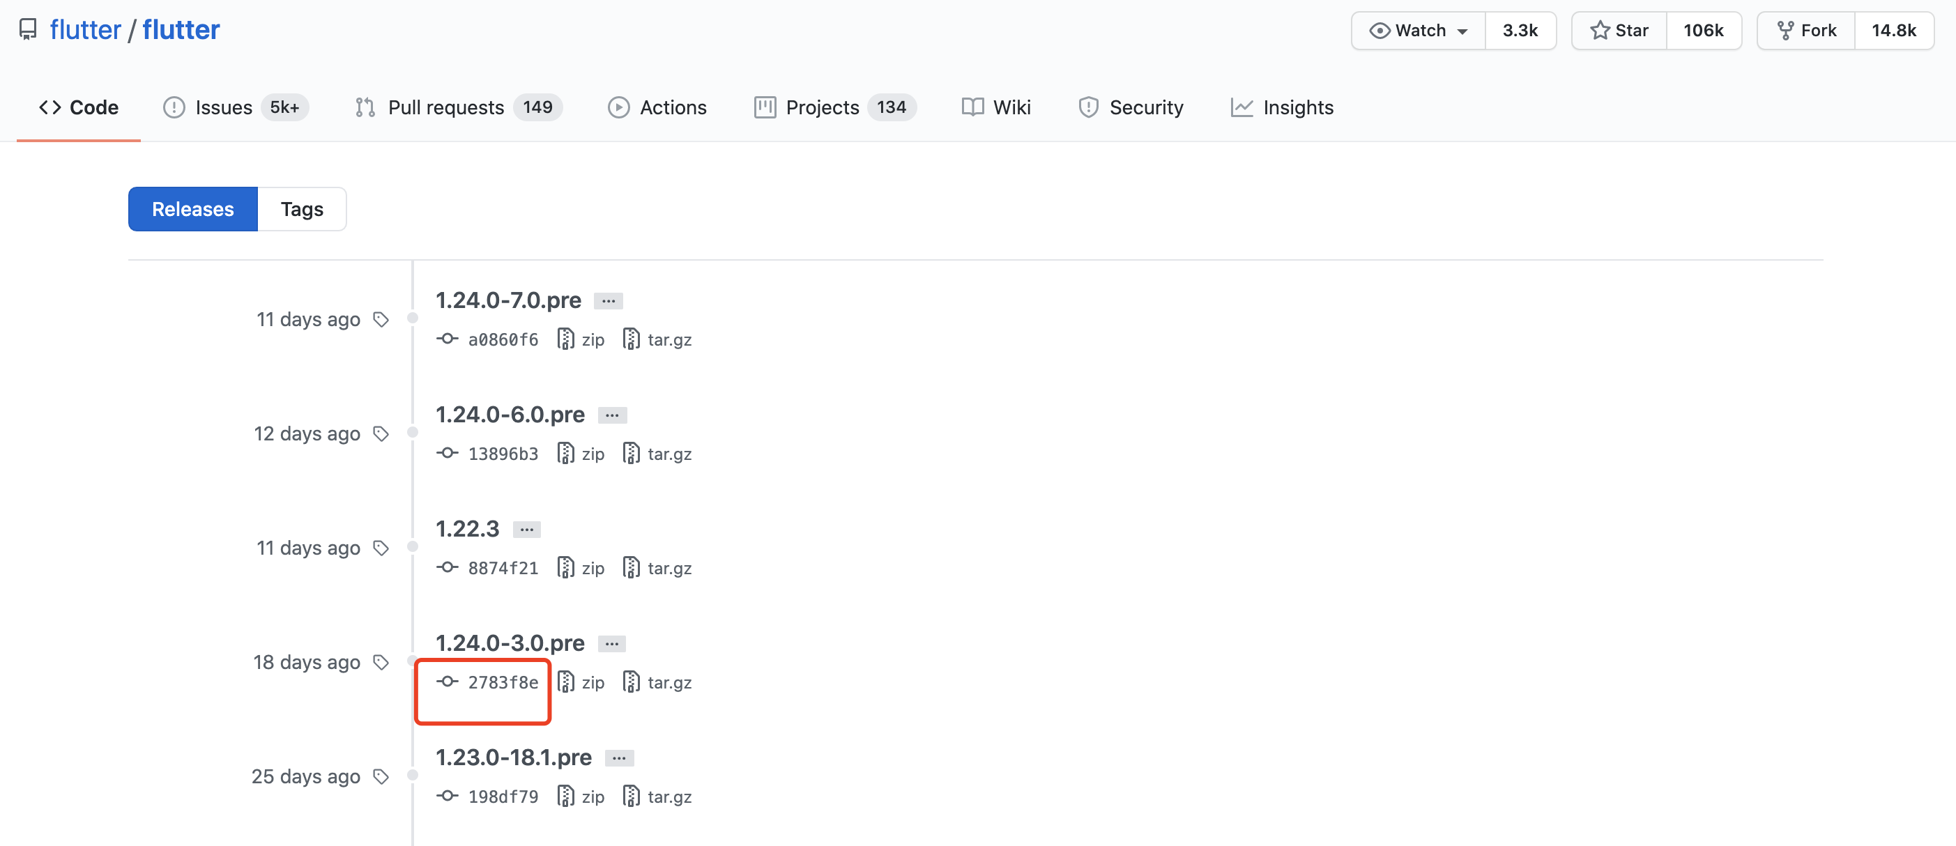Go to the Pull requests tab
This screenshot has height=846, width=1956.
pyautogui.click(x=445, y=107)
